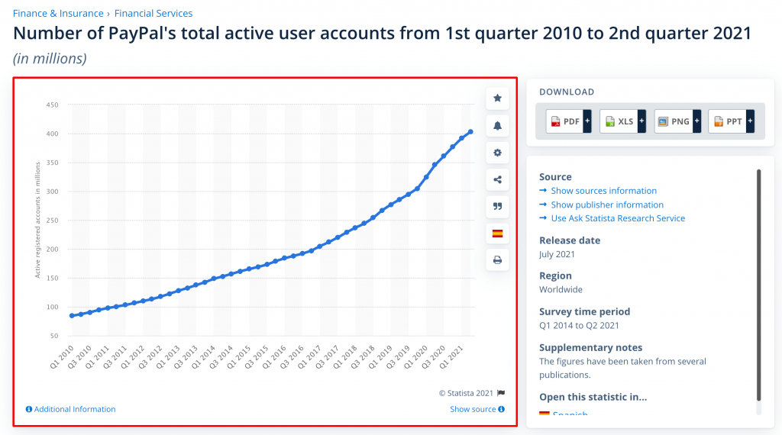The width and height of the screenshot is (782, 435).
Task: Click the flag icon next to Statista 2021
Action: tap(501, 393)
